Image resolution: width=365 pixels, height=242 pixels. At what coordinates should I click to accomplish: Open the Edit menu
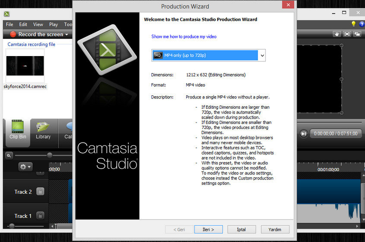tap(23, 25)
